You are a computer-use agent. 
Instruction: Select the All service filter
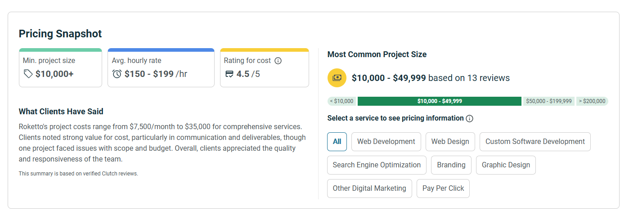coord(337,141)
